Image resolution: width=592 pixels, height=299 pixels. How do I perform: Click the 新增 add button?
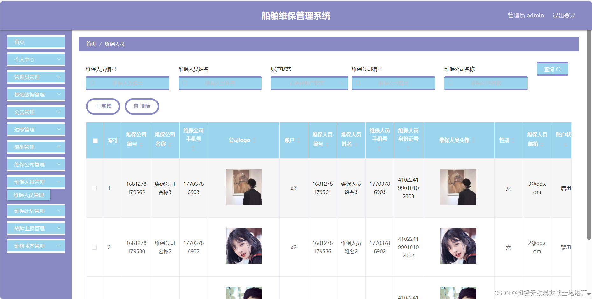(x=103, y=106)
